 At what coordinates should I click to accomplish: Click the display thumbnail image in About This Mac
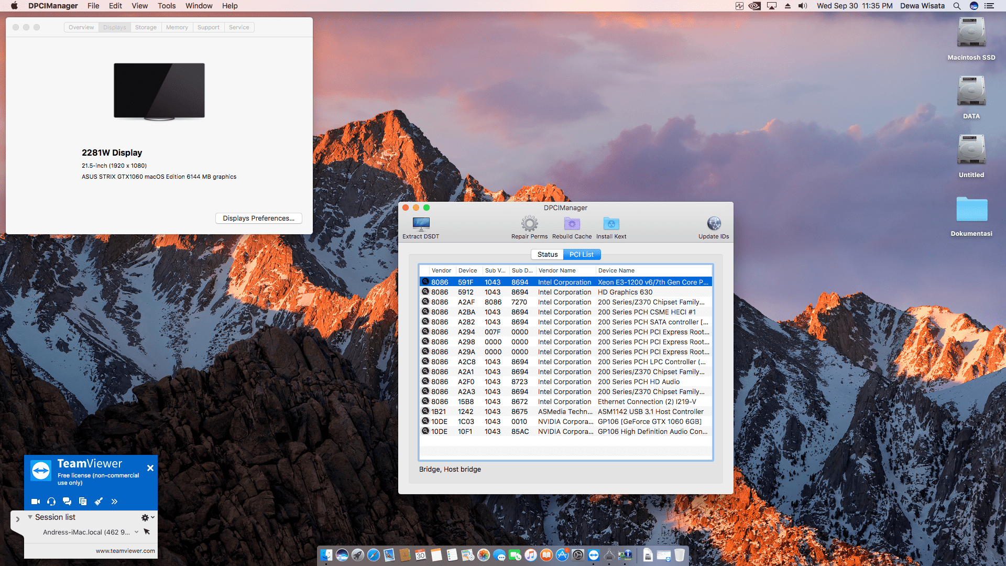point(159,92)
